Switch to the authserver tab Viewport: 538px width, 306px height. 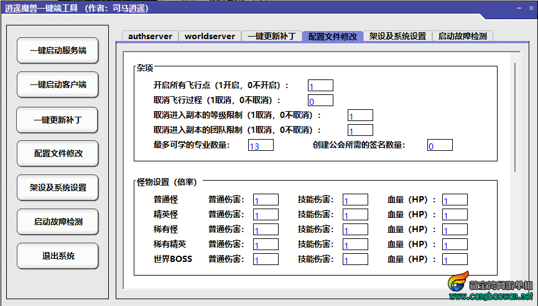coord(150,36)
